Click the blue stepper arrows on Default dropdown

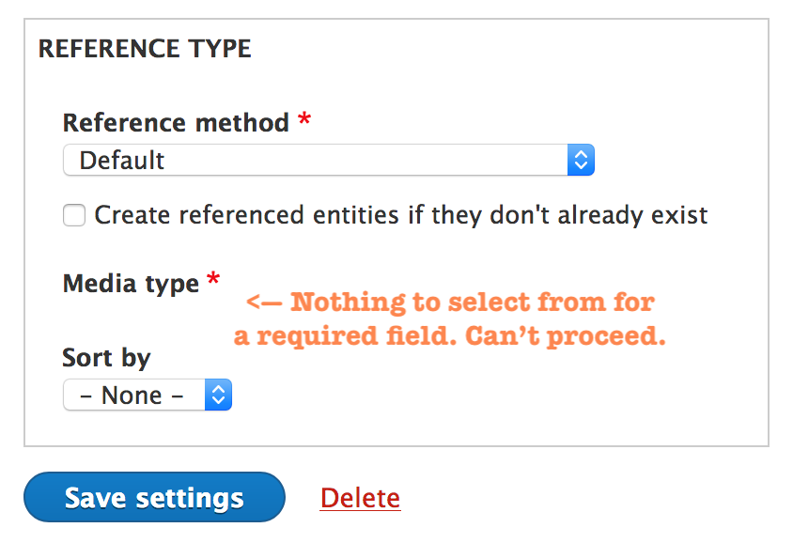pyautogui.click(x=581, y=160)
